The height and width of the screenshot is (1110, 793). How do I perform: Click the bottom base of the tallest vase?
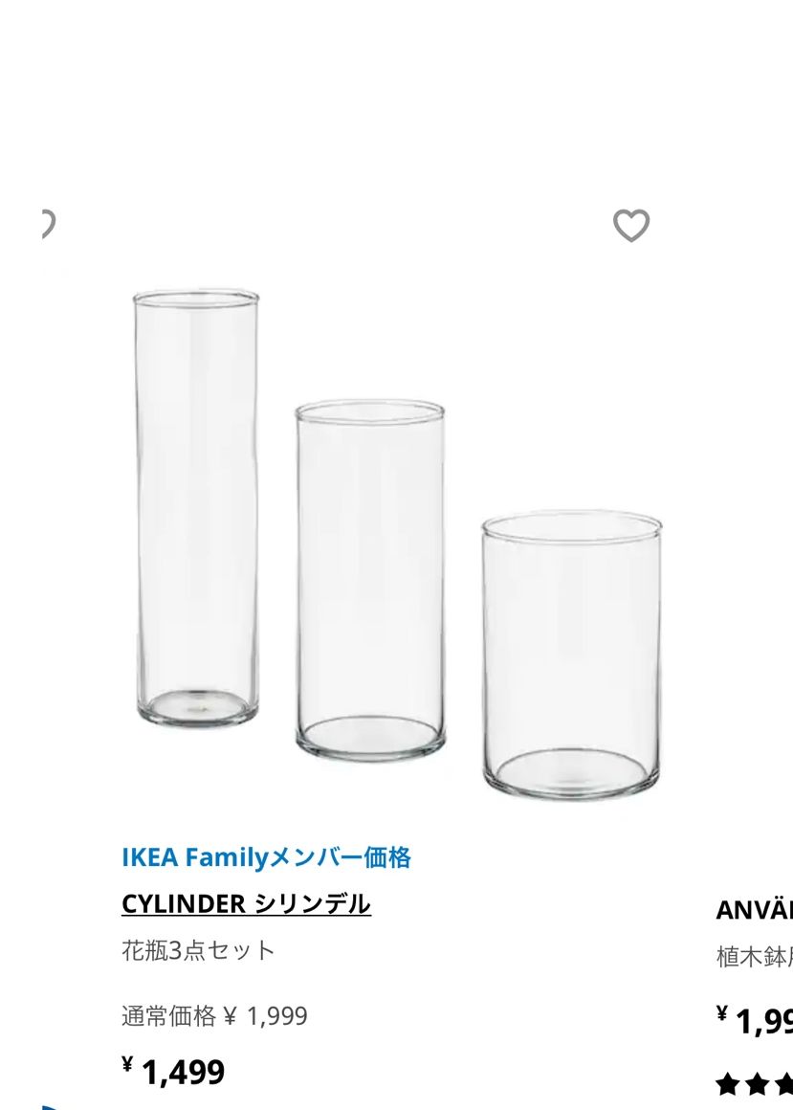tap(197, 706)
